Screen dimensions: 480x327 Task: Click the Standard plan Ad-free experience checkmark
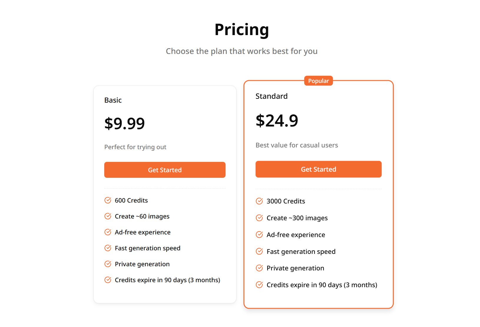259,235
